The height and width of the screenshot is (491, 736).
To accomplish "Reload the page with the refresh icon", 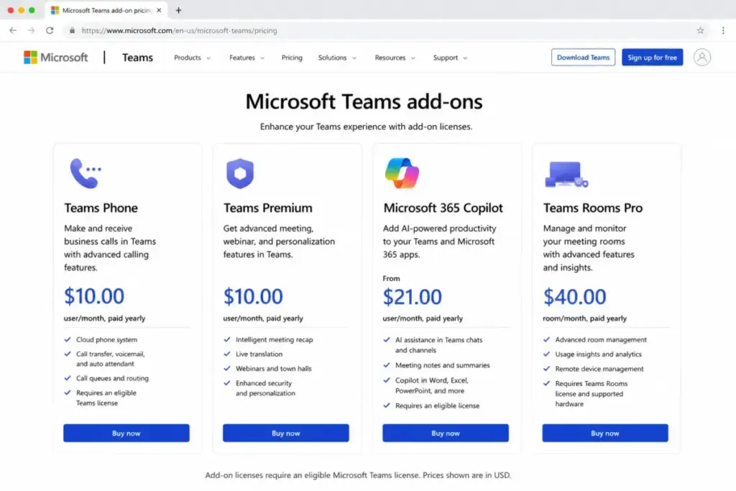I will coord(50,30).
